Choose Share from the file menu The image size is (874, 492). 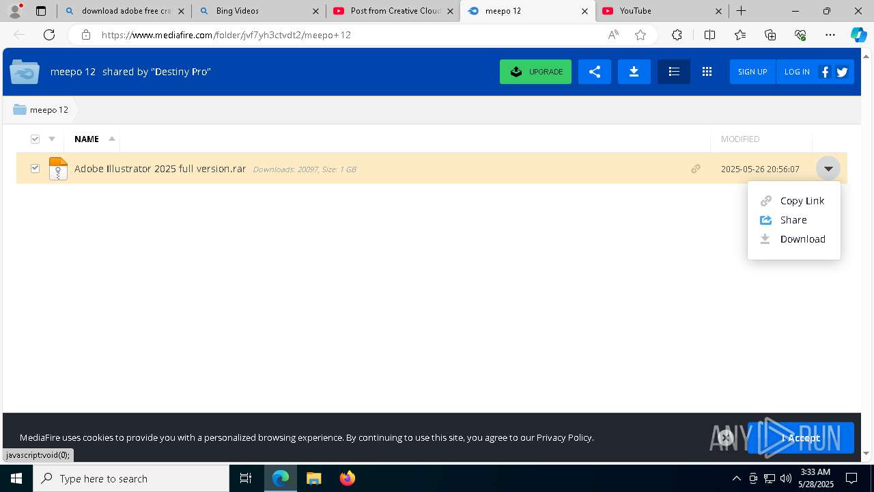click(793, 220)
